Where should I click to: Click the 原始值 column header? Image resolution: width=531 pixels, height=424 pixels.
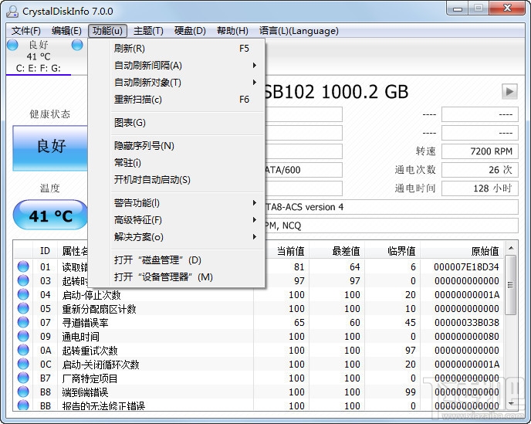coord(462,251)
